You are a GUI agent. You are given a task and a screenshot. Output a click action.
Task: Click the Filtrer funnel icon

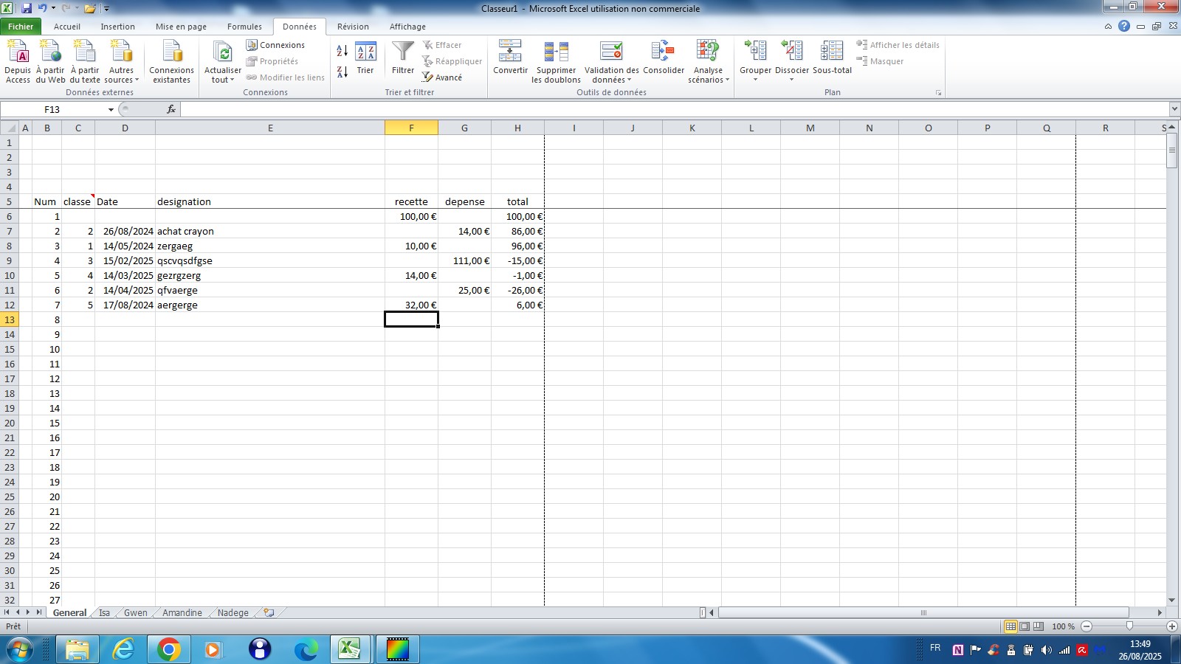402,52
